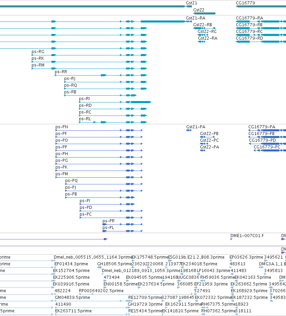286x316 pixels.
Task: Select transcript CG16779-RA
Action: point(250,18)
